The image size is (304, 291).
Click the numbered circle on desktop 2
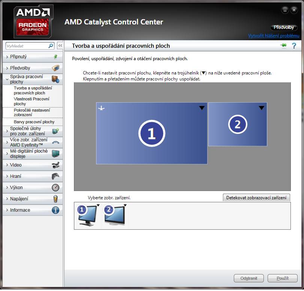[238, 124]
